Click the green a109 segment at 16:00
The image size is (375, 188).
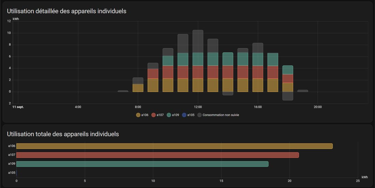(258, 59)
